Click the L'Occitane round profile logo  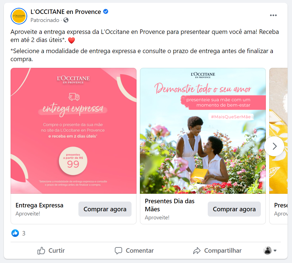pyautogui.click(x=19, y=16)
